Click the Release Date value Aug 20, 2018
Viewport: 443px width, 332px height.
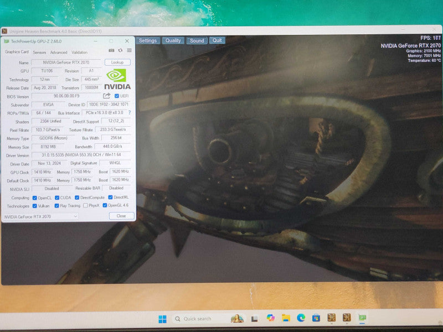click(45, 88)
